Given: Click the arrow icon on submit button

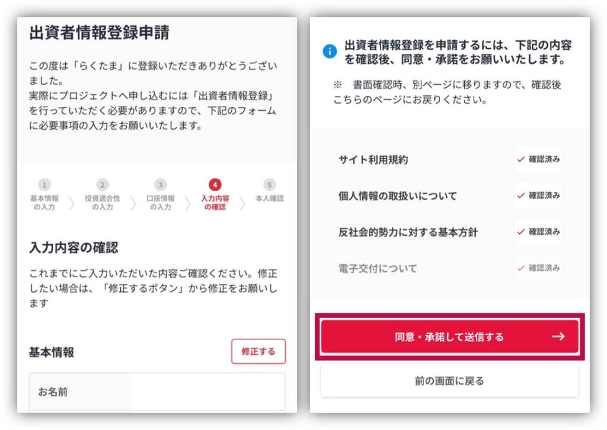Looking at the screenshot, I should [558, 336].
